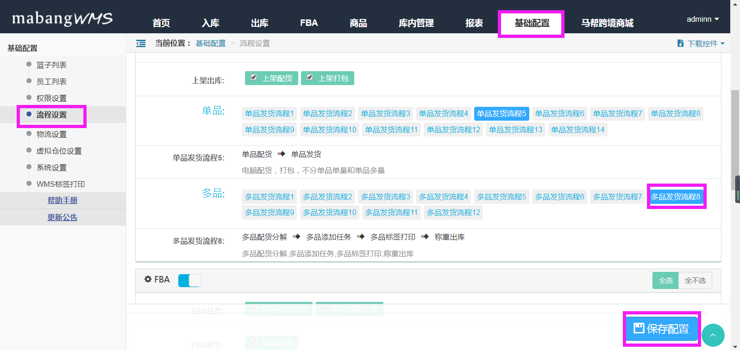740x350 pixels.
Task: Go to the 首页 menu
Action: click(x=161, y=23)
